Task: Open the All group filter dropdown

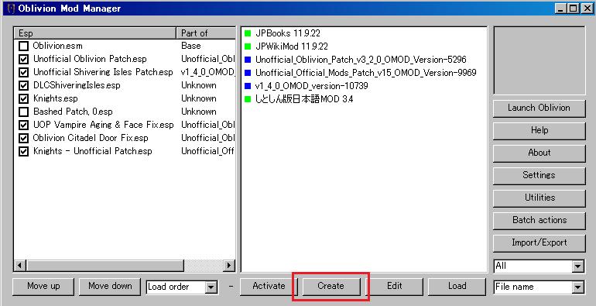Action: click(x=577, y=266)
